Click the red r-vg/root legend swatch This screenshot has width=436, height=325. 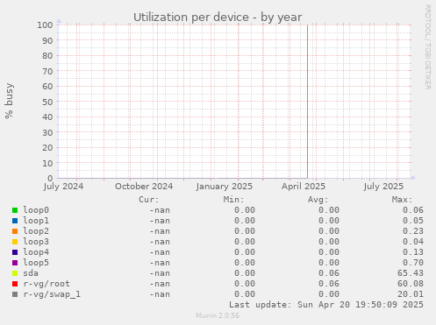(15, 284)
